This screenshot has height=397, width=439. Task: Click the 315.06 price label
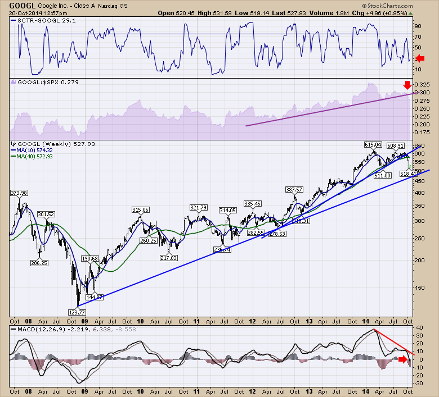point(140,210)
